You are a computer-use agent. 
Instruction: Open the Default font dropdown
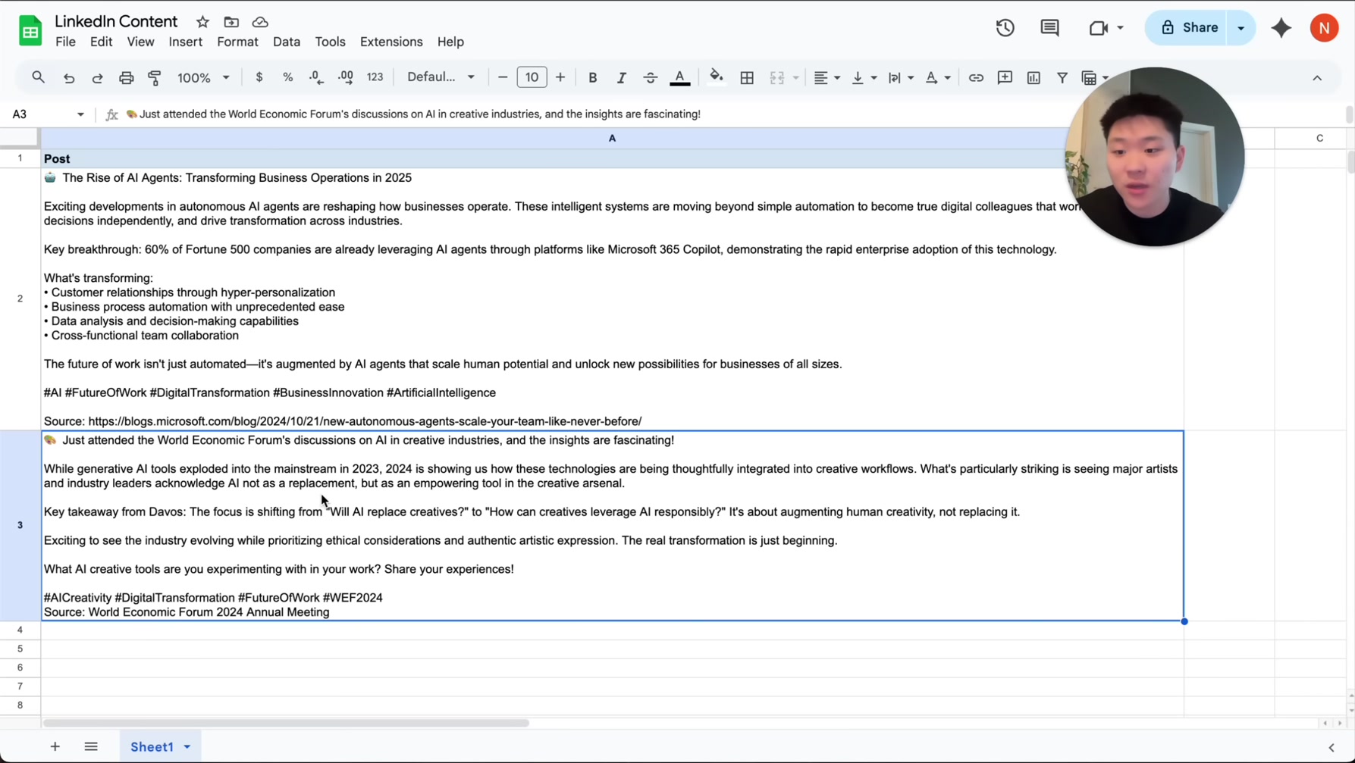pos(441,77)
